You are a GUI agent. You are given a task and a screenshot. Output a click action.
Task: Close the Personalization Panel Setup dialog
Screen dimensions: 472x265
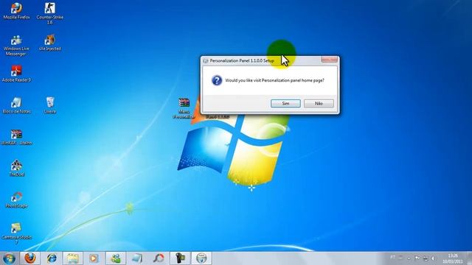coord(329,60)
